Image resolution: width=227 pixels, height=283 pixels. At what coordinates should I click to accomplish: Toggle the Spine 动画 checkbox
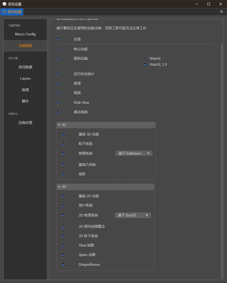click(63, 255)
